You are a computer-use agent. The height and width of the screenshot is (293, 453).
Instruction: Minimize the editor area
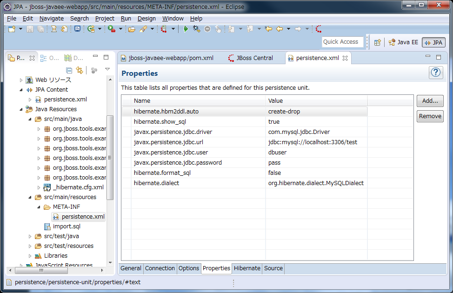point(428,56)
